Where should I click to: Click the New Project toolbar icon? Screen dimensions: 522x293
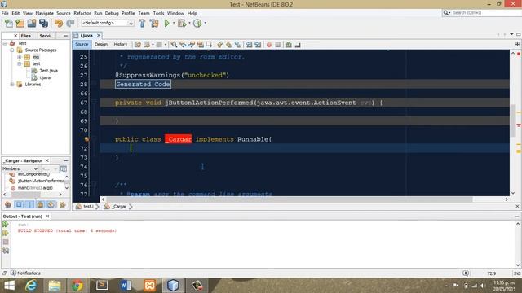click(x=20, y=23)
